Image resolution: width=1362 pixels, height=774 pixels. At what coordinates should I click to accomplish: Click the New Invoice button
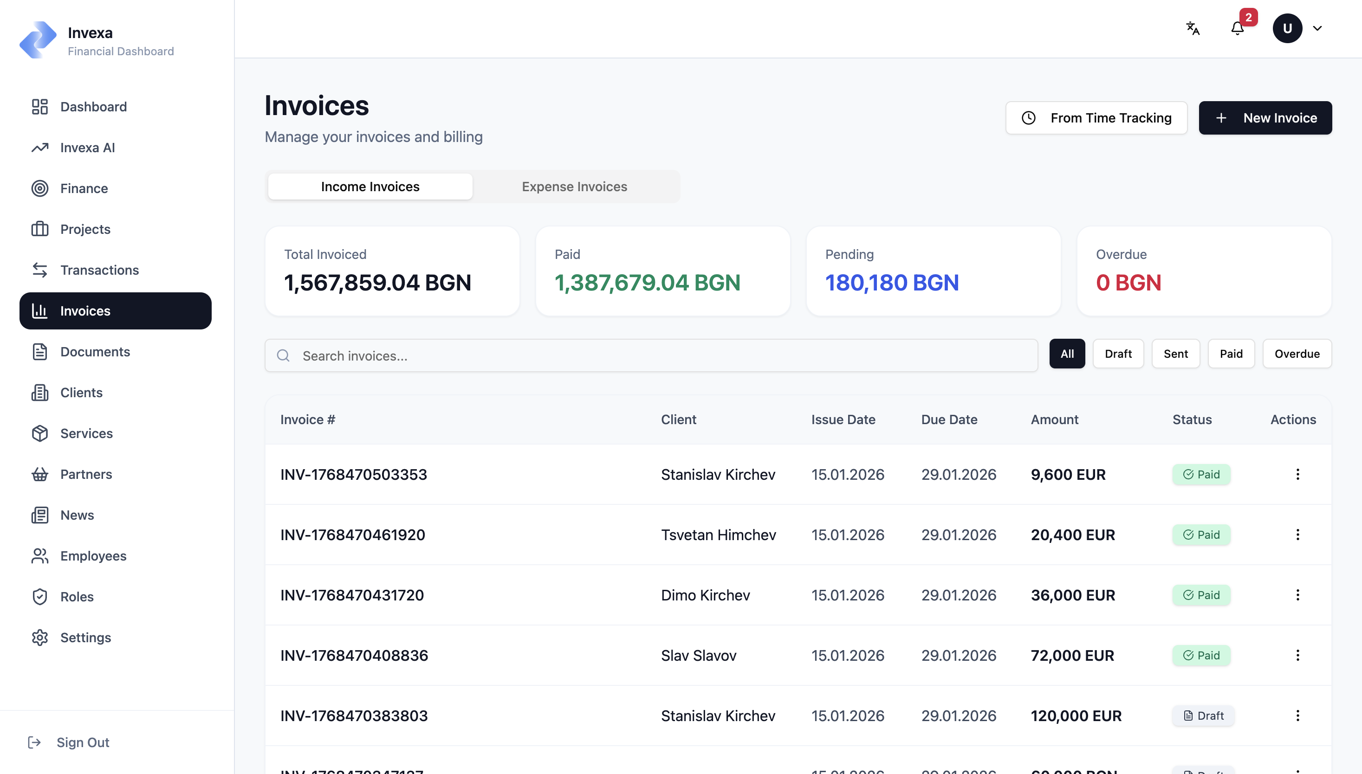pos(1265,118)
